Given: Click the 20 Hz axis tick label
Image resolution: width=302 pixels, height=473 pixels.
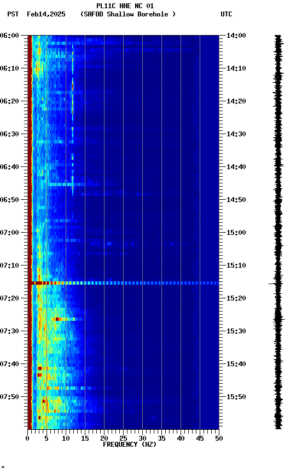Looking at the screenshot, I should click(x=104, y=439).
